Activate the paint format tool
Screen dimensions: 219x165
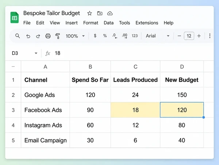58,36
